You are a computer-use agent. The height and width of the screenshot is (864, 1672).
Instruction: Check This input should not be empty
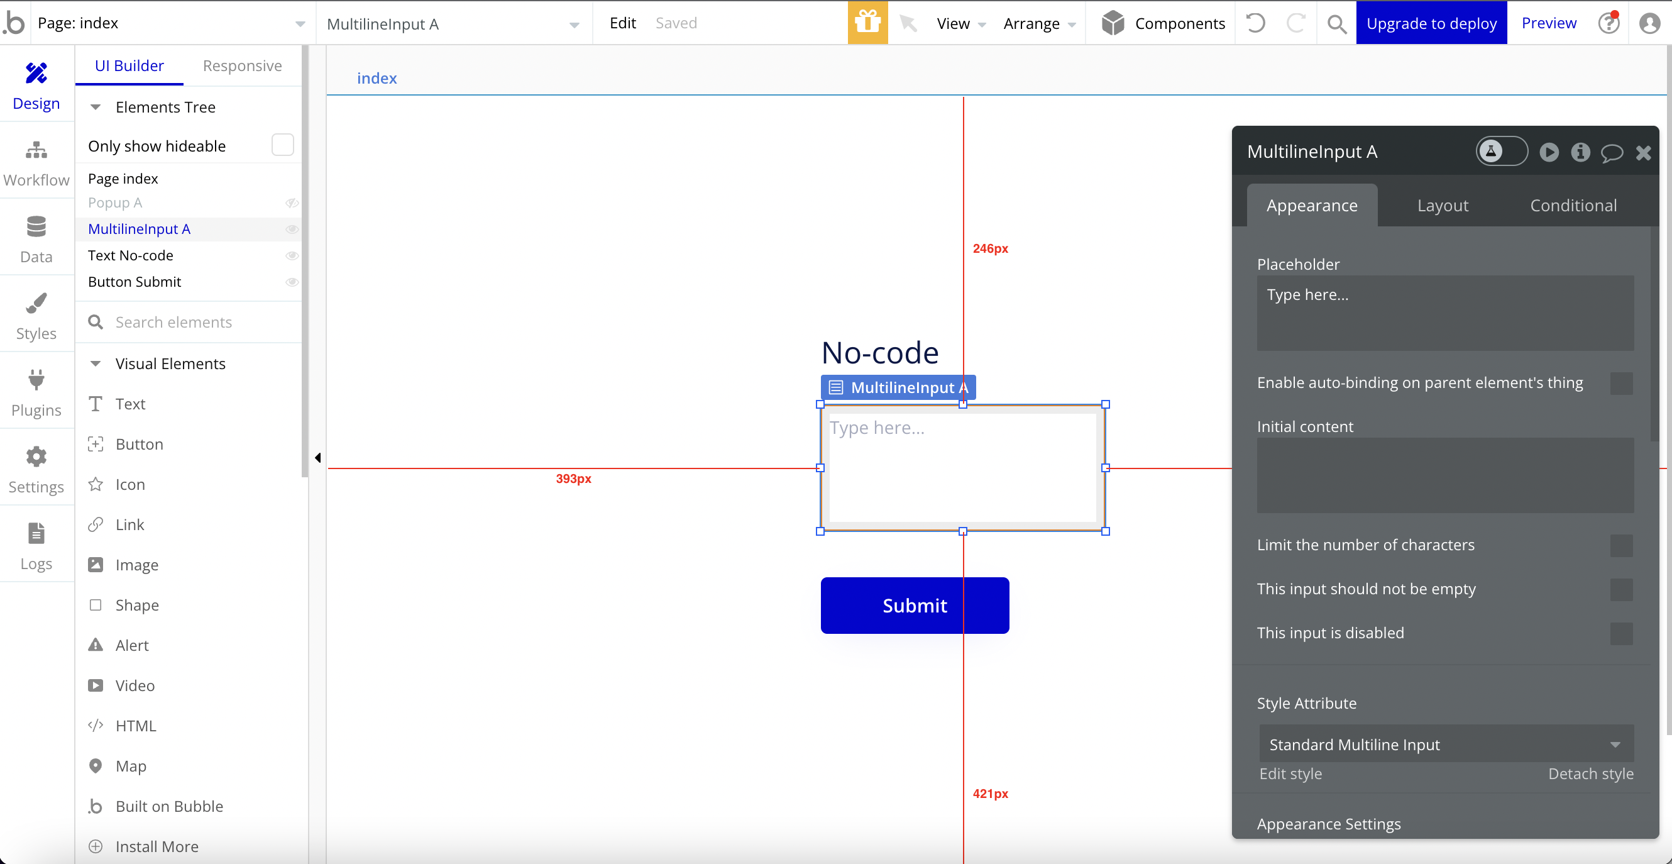1620,589
